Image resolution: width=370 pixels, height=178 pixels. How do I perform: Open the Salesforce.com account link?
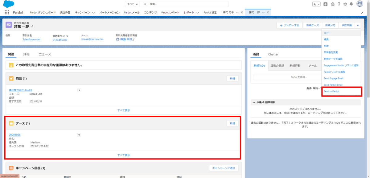pos(31,39)
